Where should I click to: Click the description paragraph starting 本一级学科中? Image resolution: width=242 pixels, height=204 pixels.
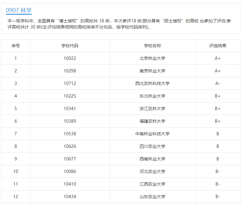[x=119, y=24]
